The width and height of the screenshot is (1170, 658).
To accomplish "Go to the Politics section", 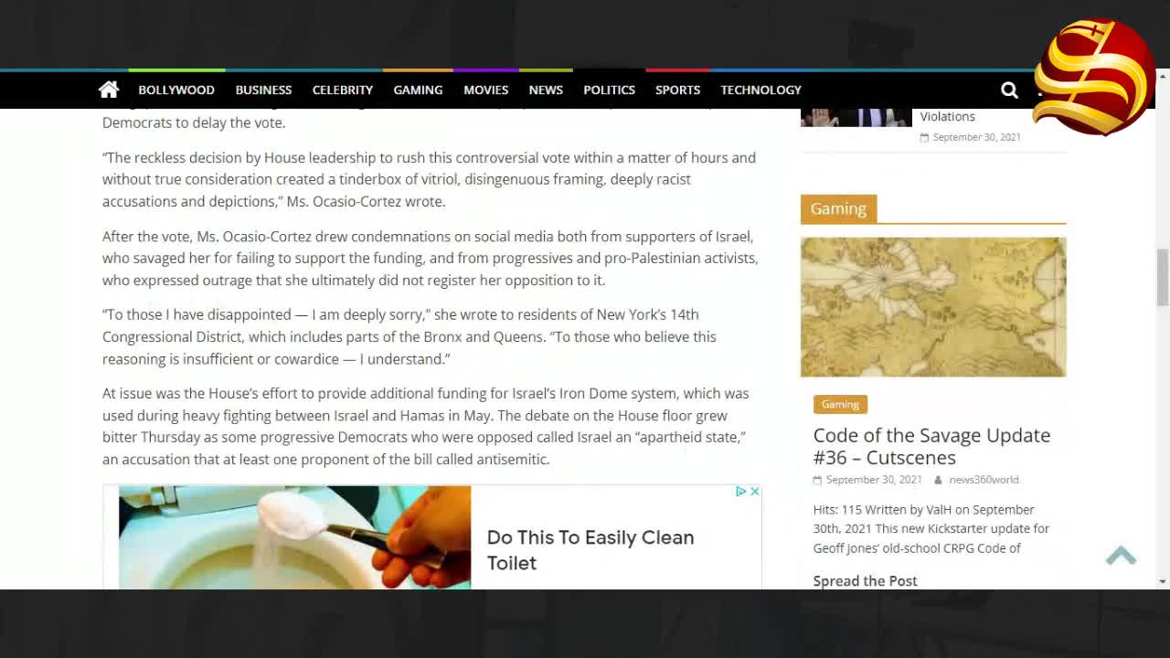I will [x=609, y=90].
